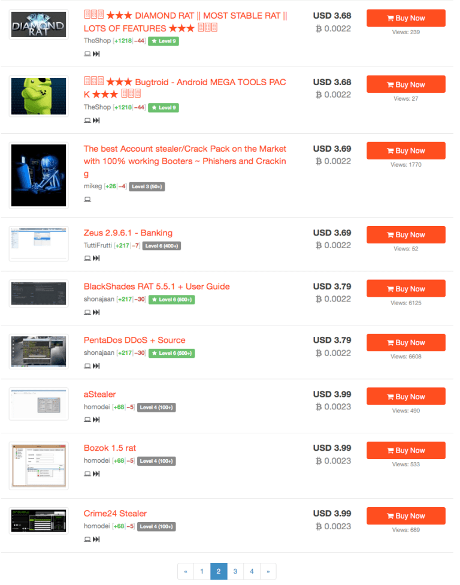This screenshot has width=460, height=585.
Task: Select page 1 in the pagination bar
Action: click(202, 571)
